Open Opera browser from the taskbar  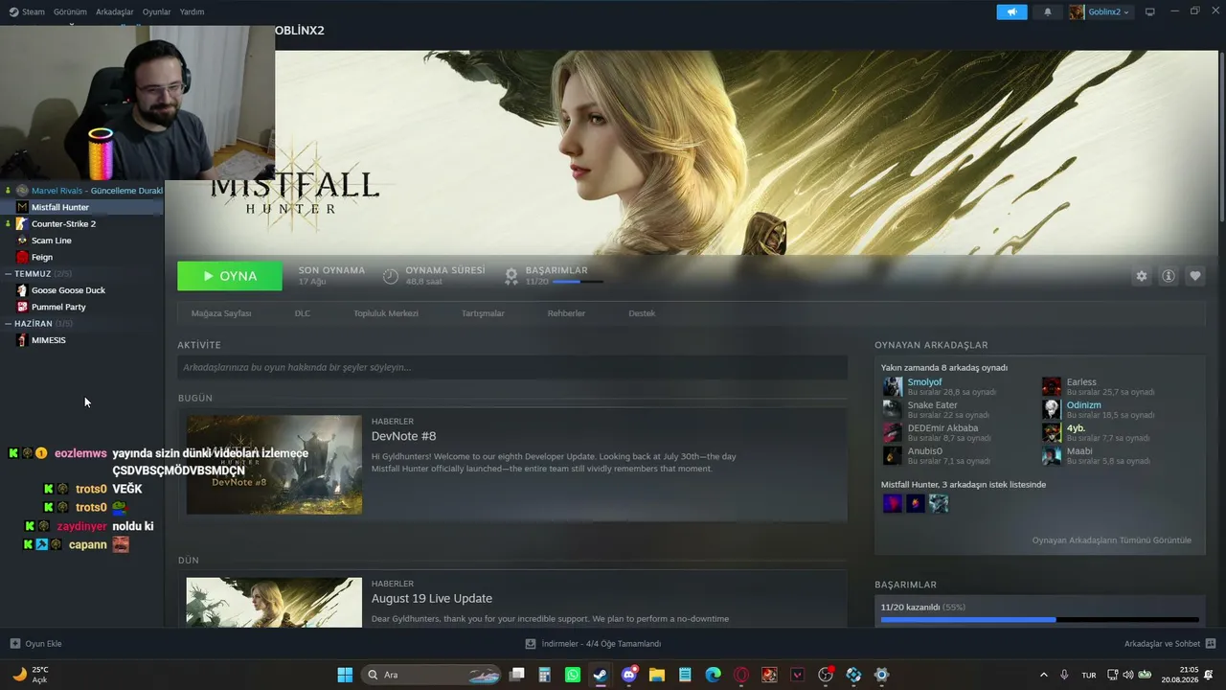pos(741,675)
